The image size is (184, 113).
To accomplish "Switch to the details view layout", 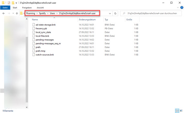I will click(x=177, y=111).
